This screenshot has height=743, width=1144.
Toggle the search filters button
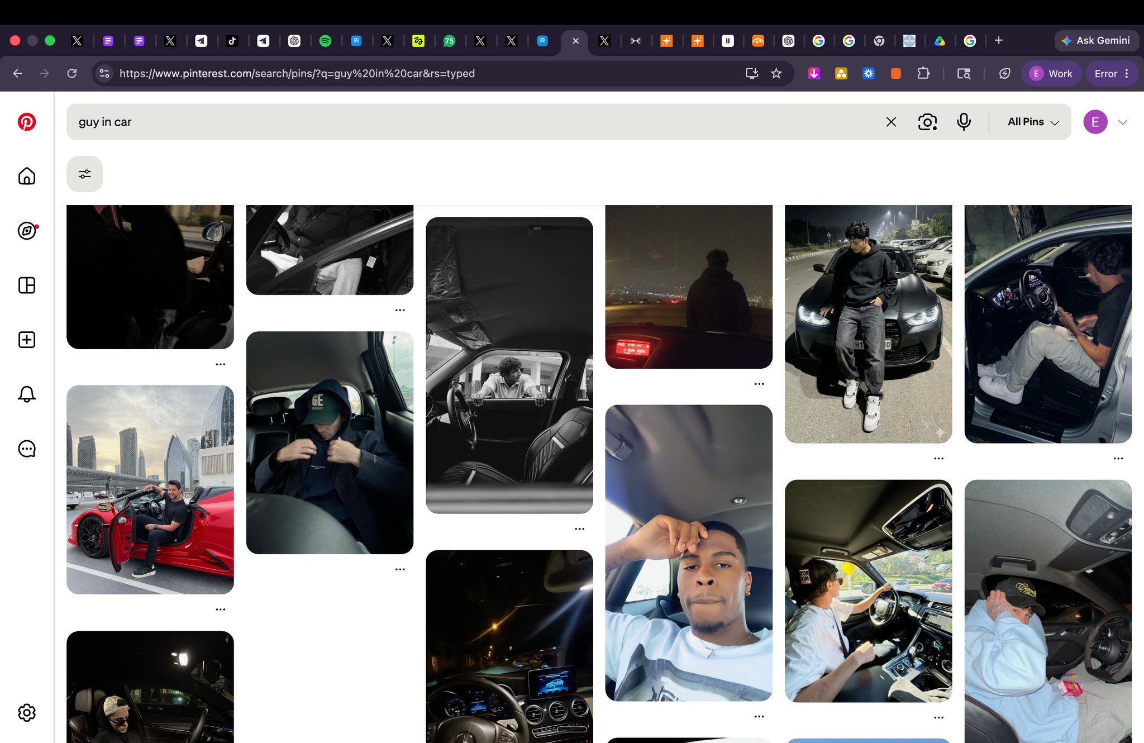click(x=84, y=174)
